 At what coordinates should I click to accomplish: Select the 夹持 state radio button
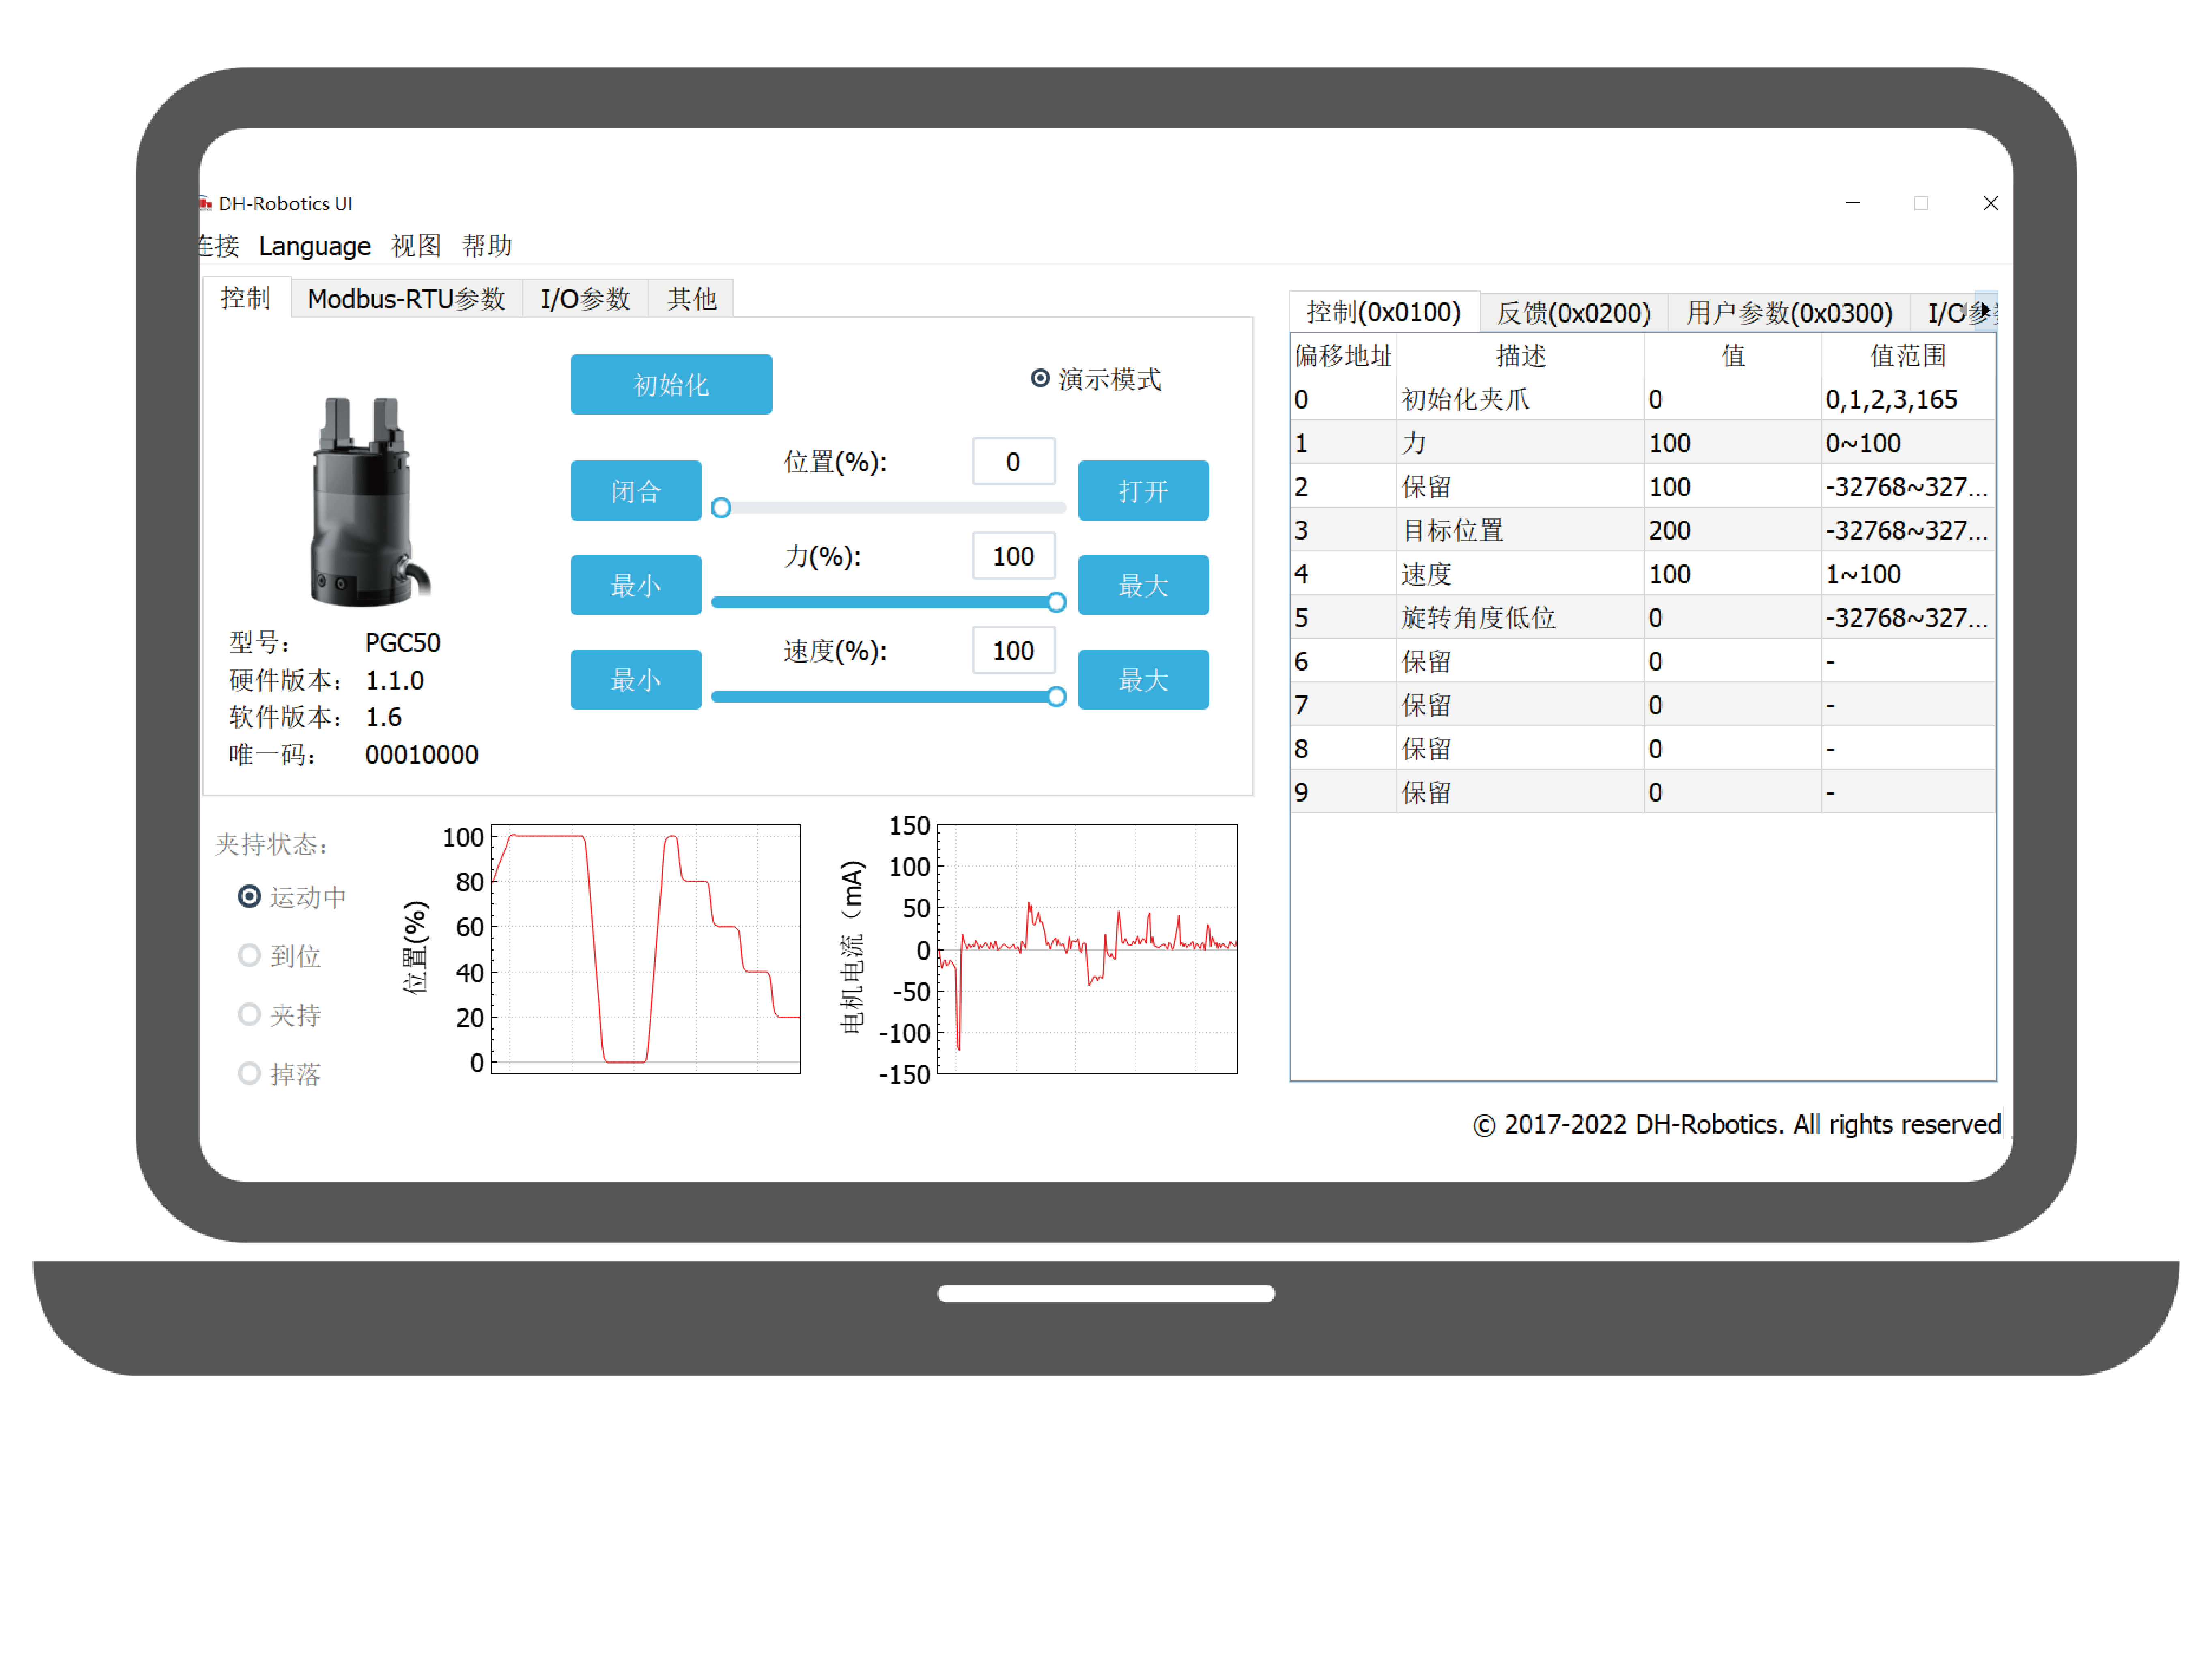249,1014
